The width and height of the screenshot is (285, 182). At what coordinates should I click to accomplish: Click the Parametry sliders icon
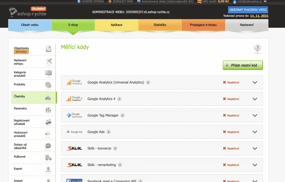(48, 110)
